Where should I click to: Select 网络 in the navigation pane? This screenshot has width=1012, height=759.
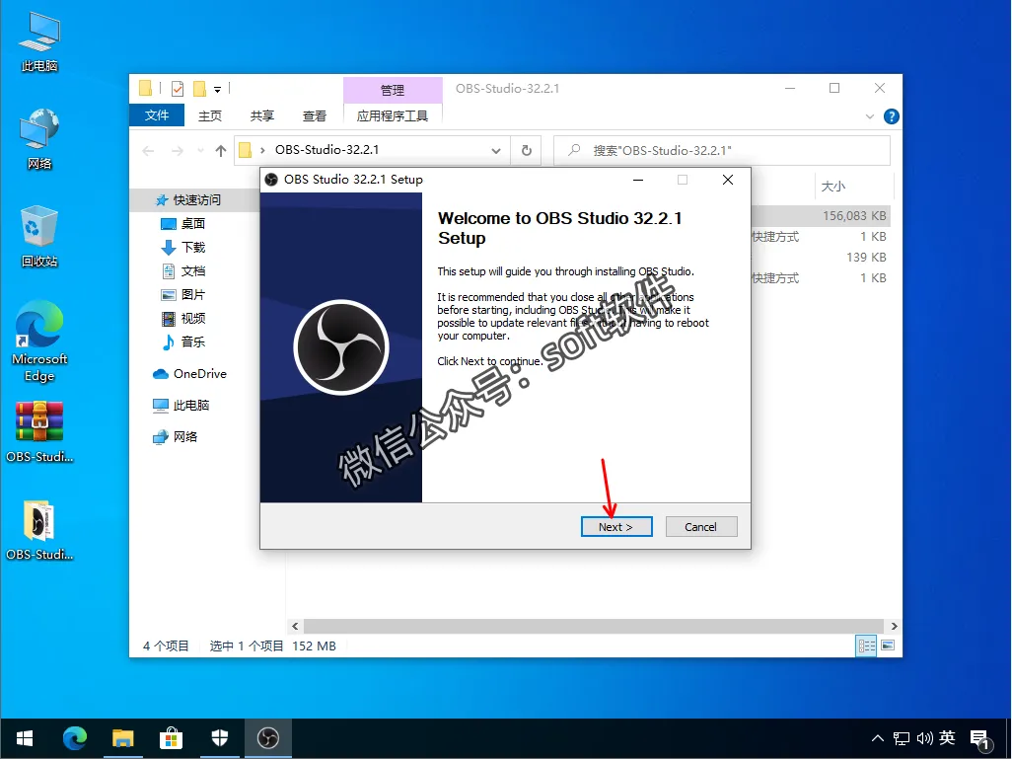pos(176,436)
